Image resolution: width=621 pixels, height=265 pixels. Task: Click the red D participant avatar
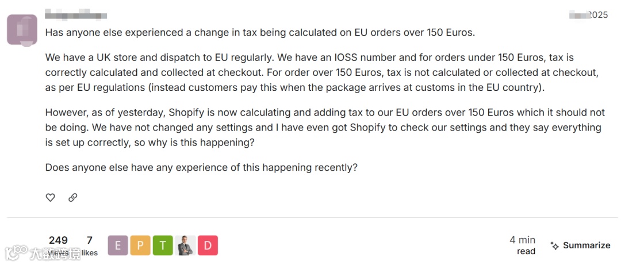208,245
